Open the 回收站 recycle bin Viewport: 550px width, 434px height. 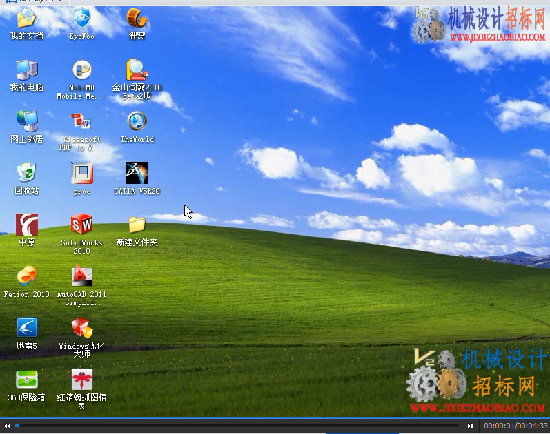(26, 173)
